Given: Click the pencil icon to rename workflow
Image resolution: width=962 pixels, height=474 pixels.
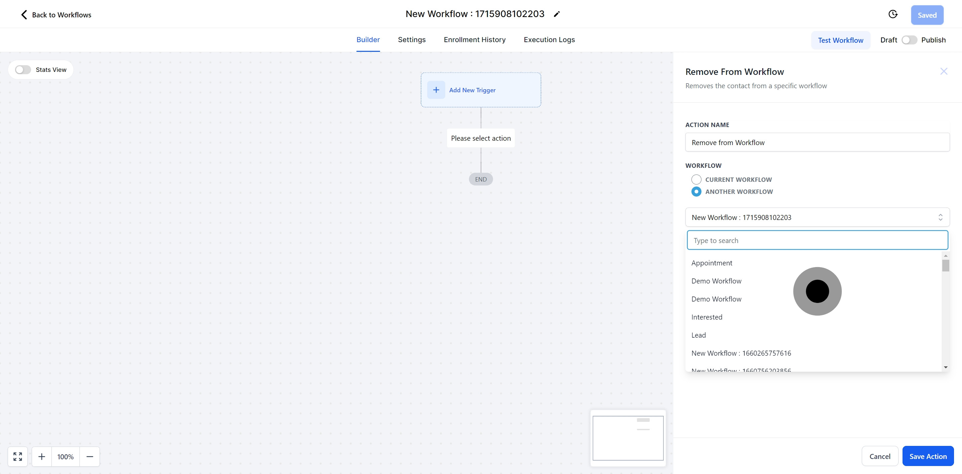Looking at the screenshot, I should tap(556, 14).
